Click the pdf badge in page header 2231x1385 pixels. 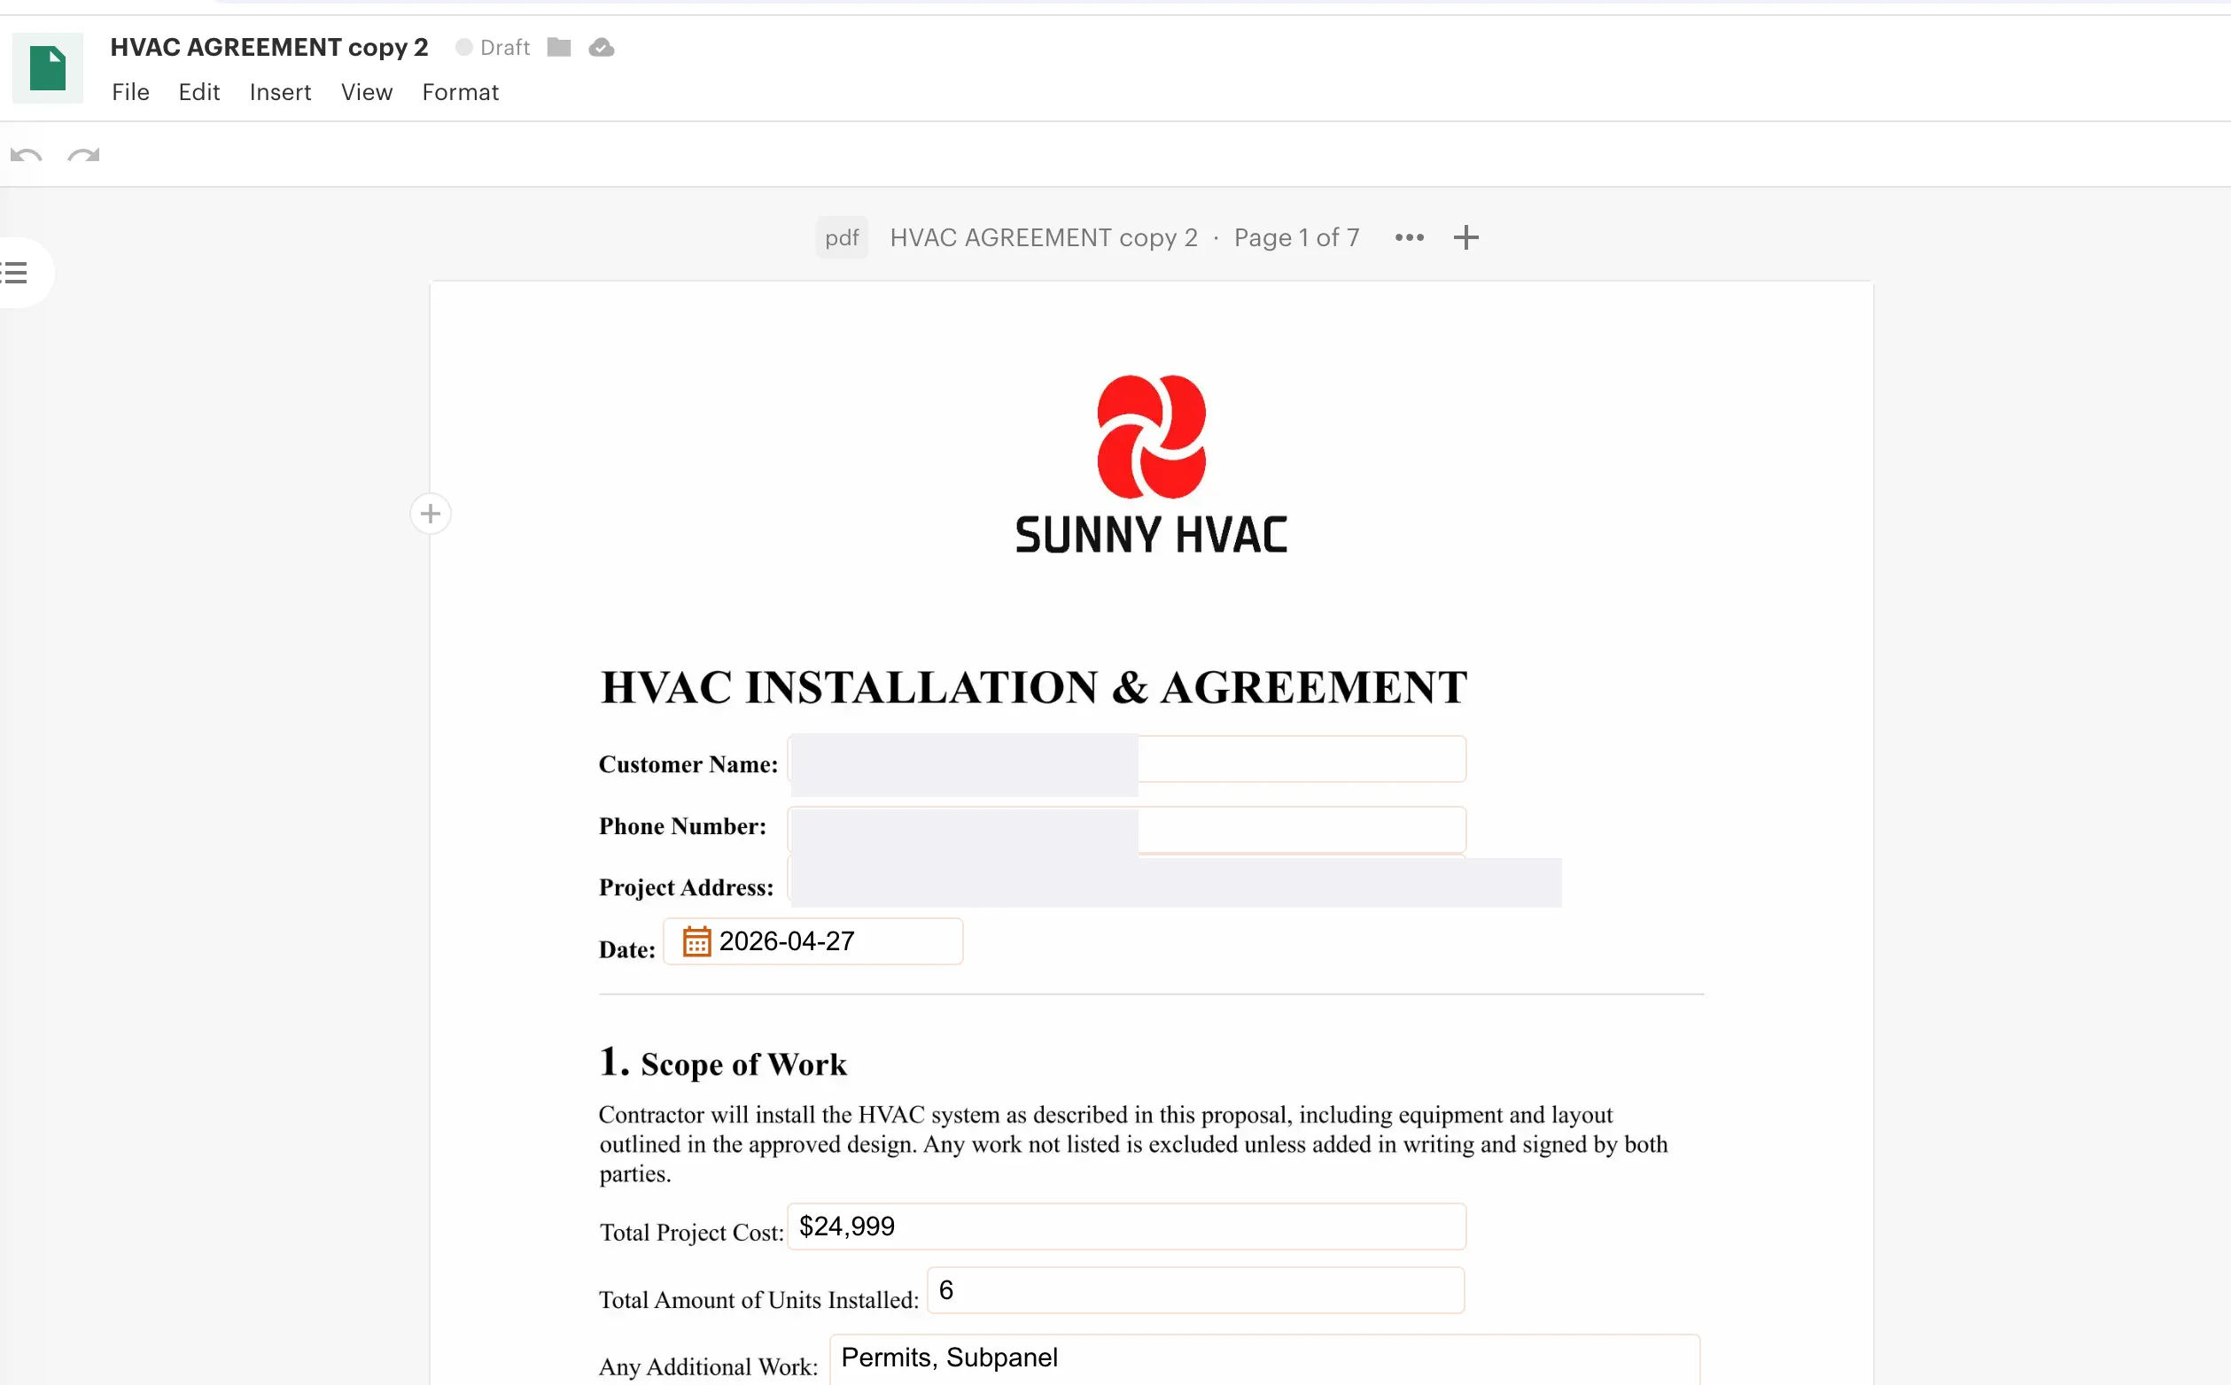point(842,238)
